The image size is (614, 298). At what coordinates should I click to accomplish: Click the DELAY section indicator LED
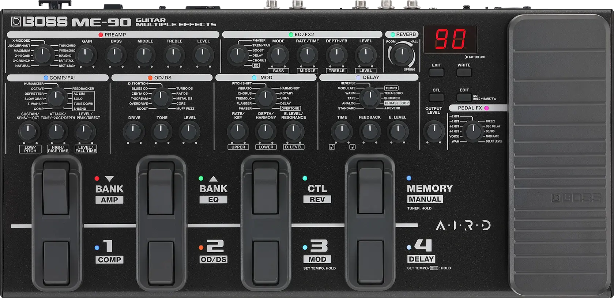click(x=358, y=78)
